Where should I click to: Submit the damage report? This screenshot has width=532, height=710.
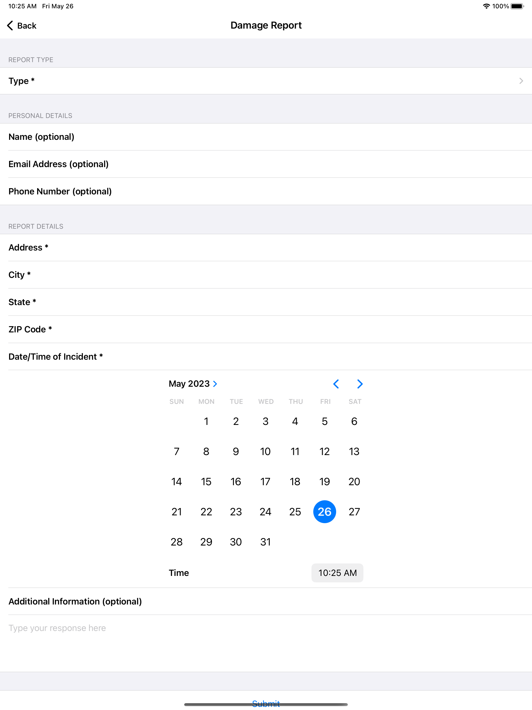pyautogui.click(x=266, y=704)
